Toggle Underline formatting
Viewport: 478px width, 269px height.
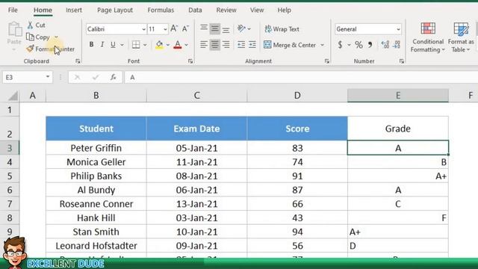(x=113, y=45)
